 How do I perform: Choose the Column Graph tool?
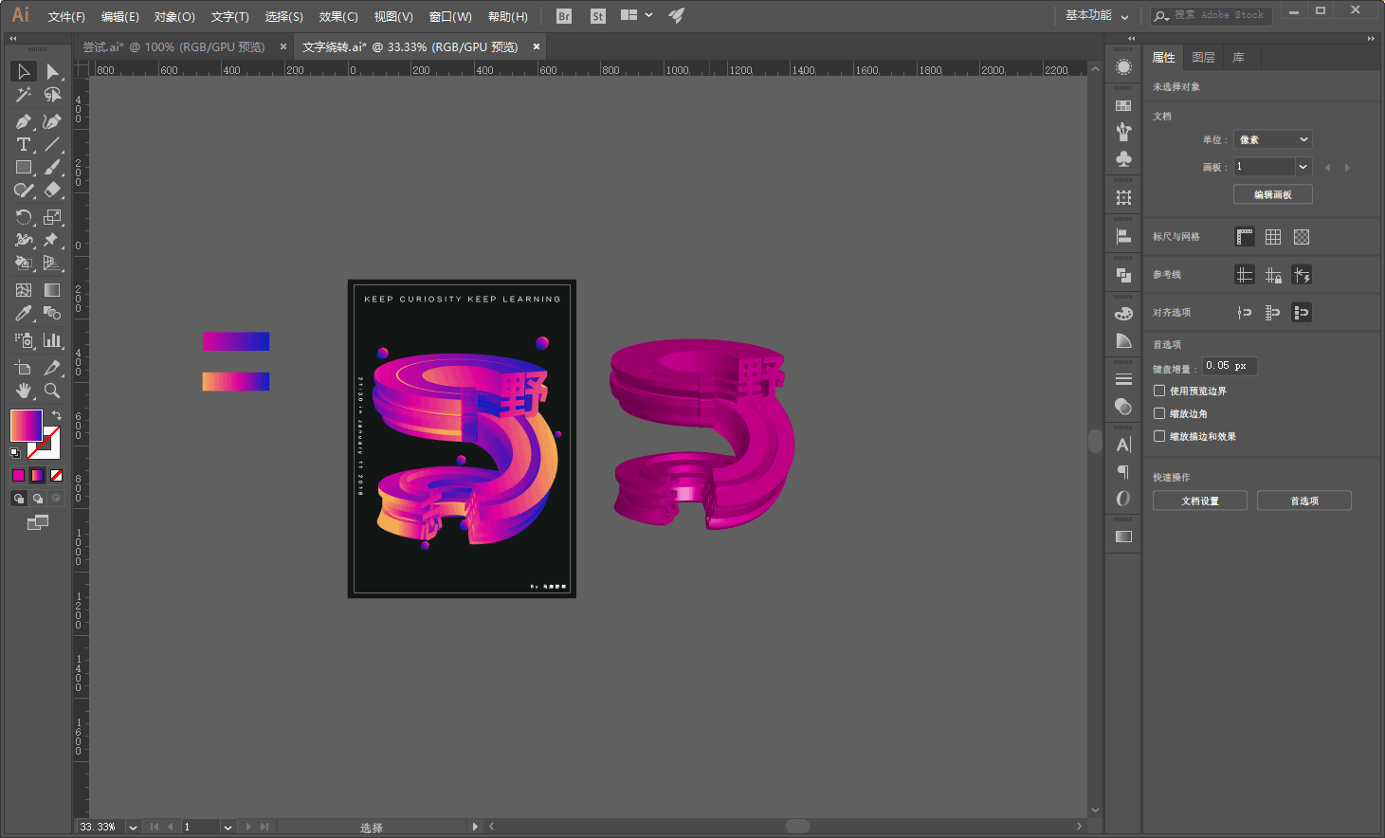pos(52,339)
